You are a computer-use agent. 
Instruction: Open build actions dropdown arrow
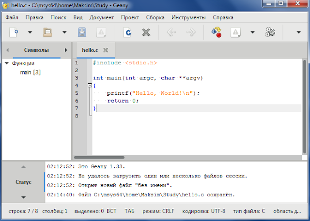(252, 32)
